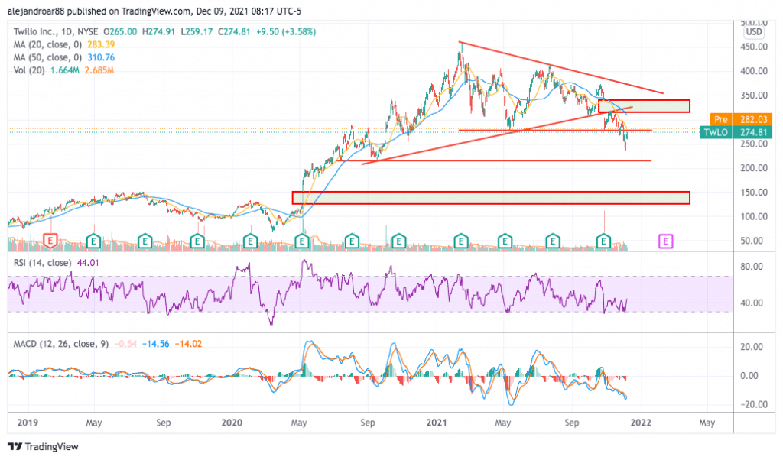Click the MA 20 value 283.39

click(101, 44)
